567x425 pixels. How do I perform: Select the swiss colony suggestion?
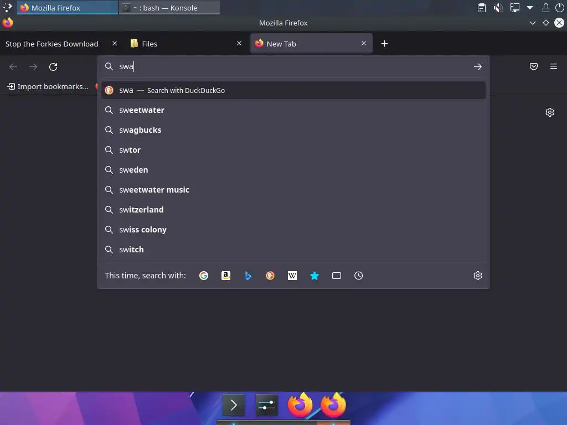293,230
